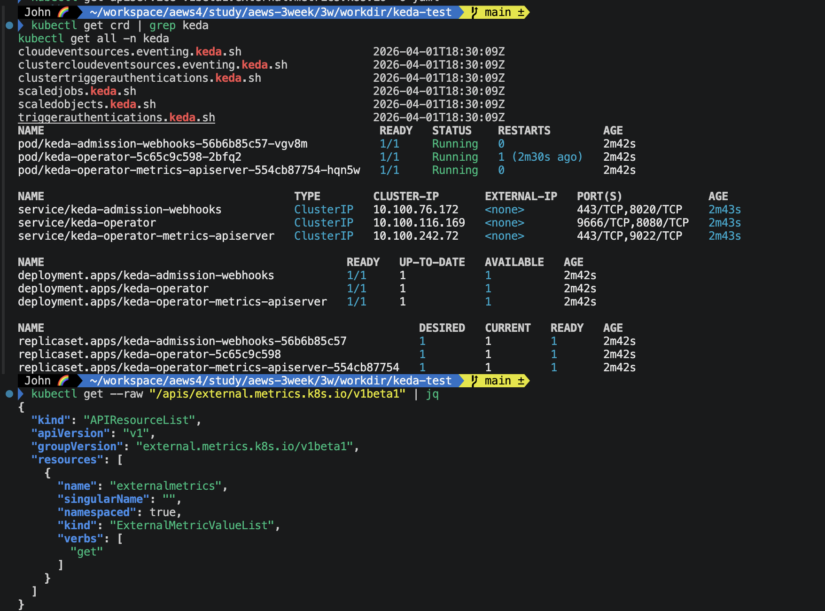Click "externalmetrics" JSON value

point(166,486)
